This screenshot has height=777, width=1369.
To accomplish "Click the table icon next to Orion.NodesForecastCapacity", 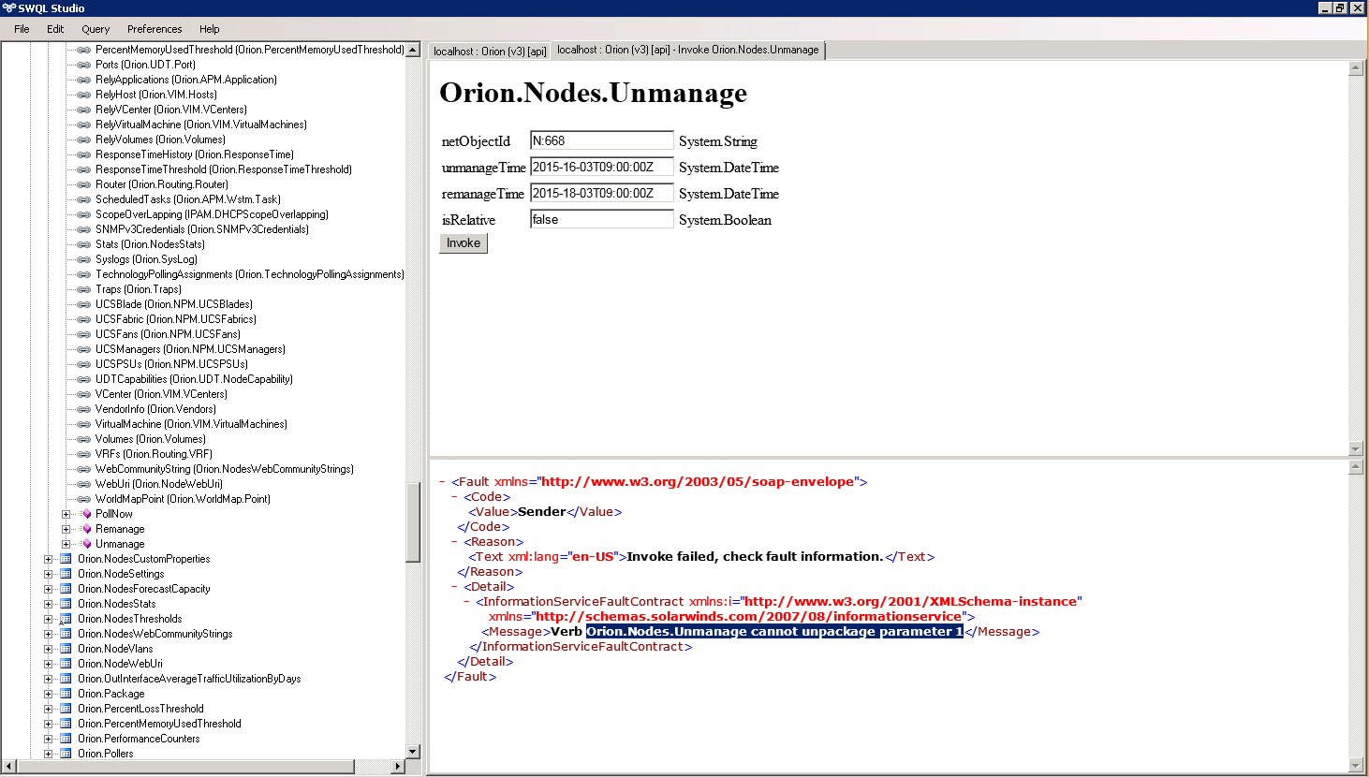I will pos(66,589).
